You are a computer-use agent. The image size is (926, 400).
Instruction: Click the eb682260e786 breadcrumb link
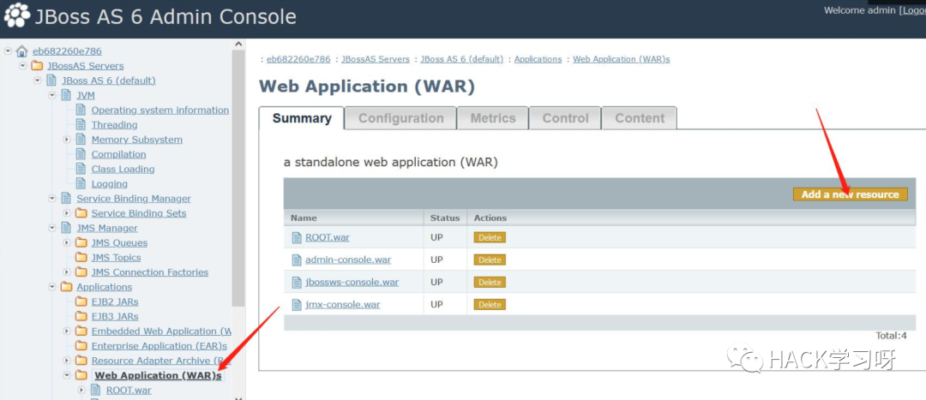coord(298,59)
